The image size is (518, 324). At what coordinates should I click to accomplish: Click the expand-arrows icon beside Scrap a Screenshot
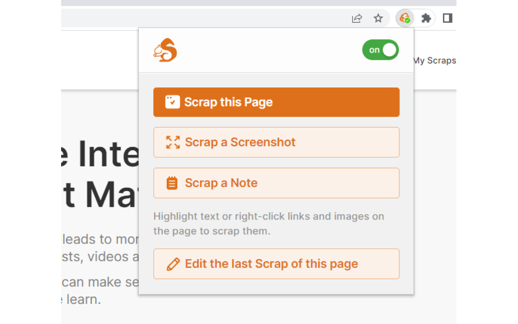tap(173, 142)
